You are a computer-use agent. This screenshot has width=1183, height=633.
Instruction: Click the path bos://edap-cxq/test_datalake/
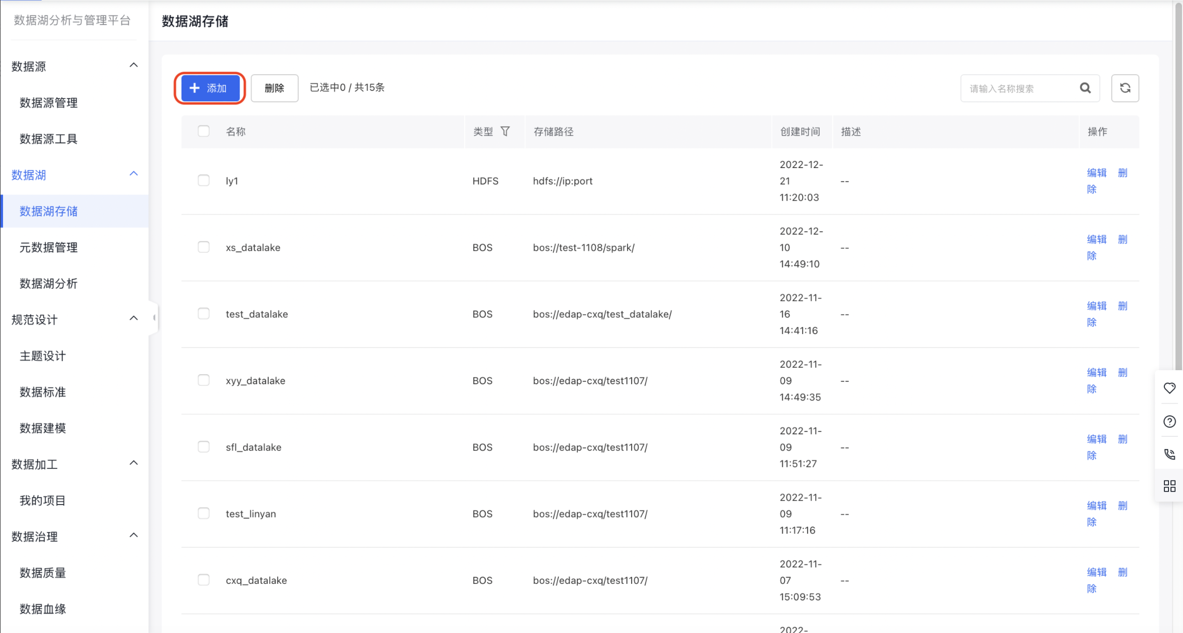tap(603, 314)
